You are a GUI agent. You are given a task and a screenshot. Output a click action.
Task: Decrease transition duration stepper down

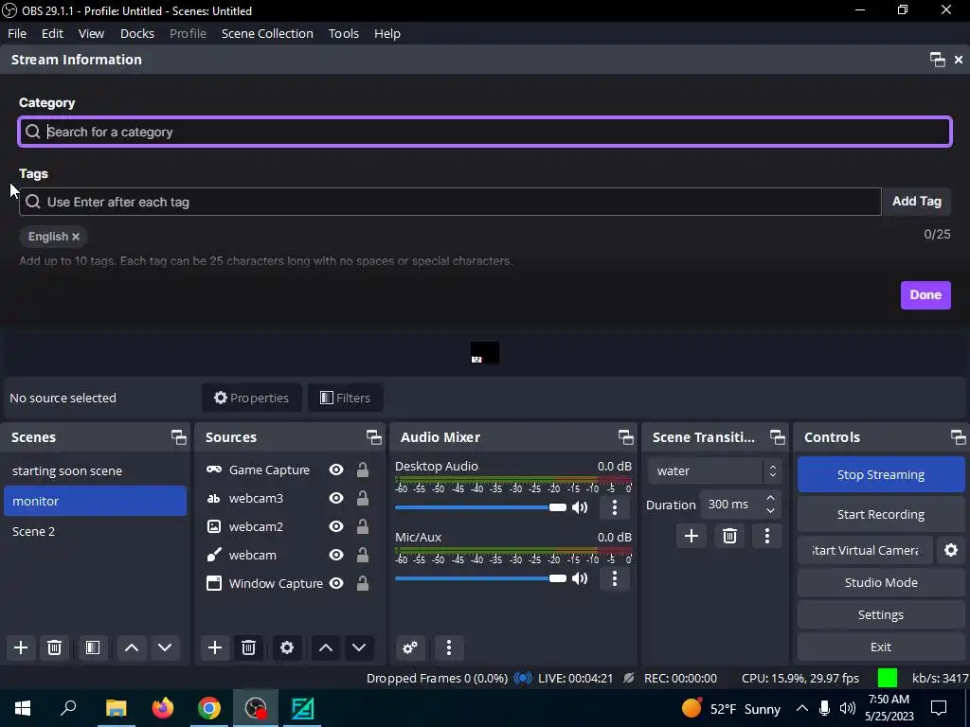click(x=771, y=511)
